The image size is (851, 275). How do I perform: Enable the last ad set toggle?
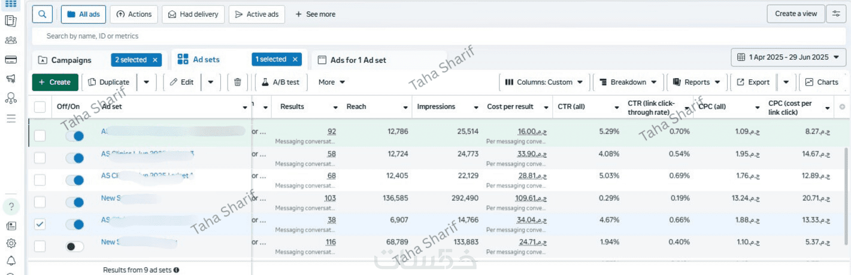[75, 246]
